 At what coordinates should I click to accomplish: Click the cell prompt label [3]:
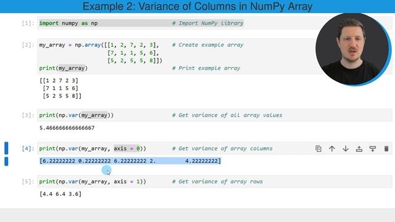(x=28, y=115)
